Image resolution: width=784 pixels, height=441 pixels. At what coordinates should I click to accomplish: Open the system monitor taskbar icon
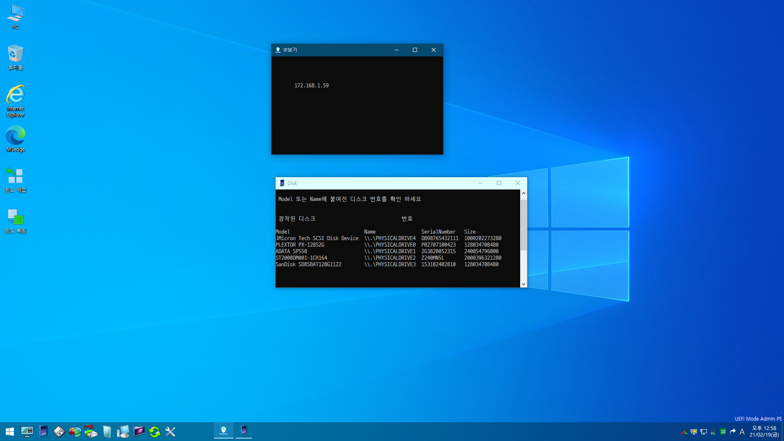click(x=27, y=432)
